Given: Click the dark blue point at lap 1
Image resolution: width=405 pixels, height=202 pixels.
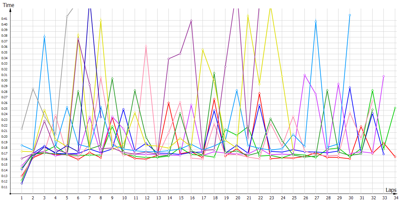Looking at the screenshot, I should pos(22,183).
